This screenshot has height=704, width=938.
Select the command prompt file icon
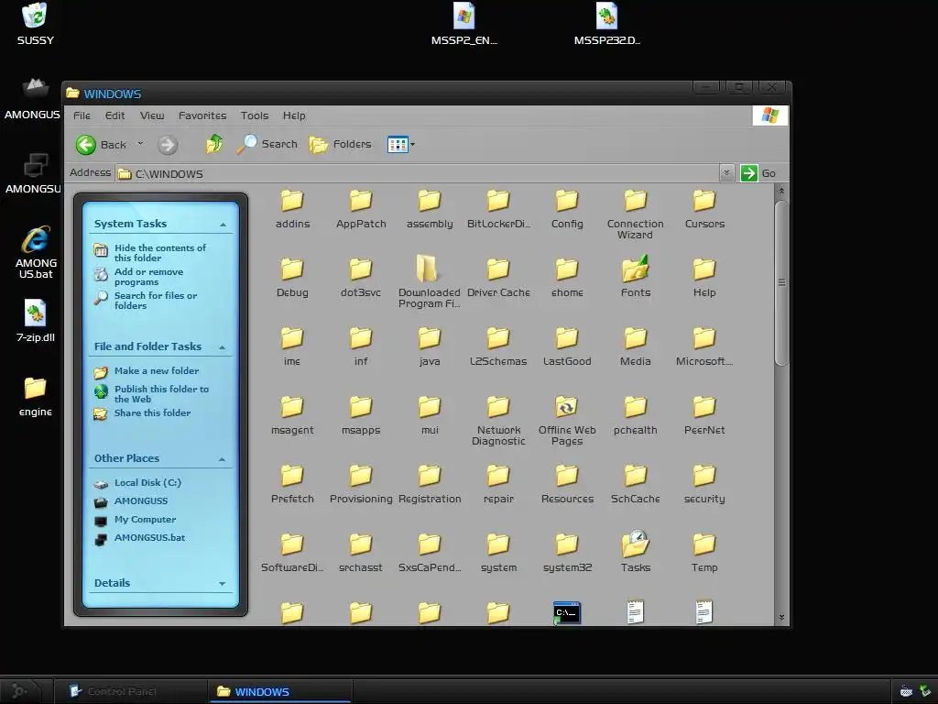point(566,612)
